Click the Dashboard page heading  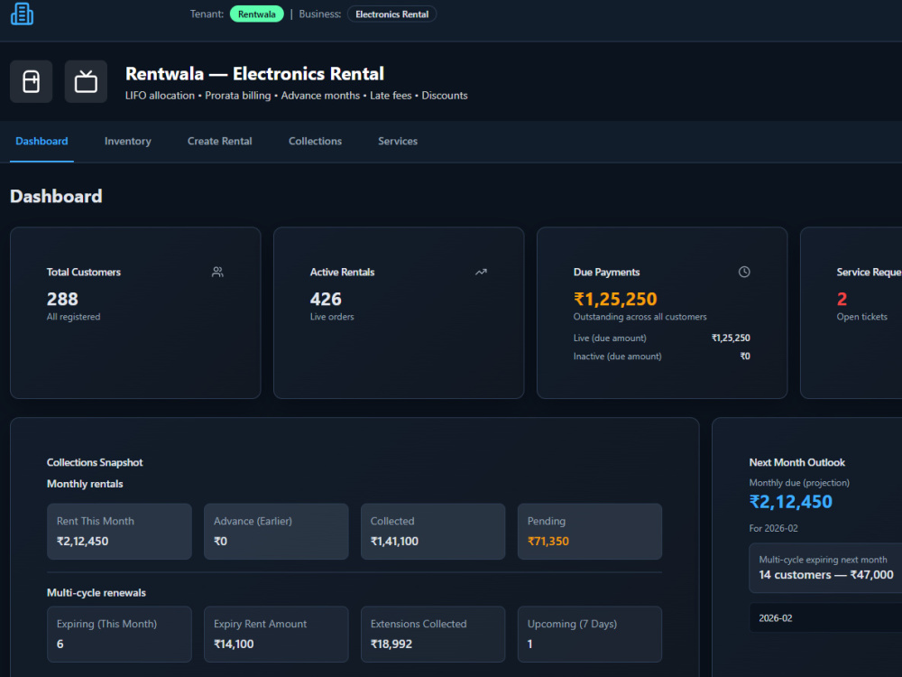56,196
